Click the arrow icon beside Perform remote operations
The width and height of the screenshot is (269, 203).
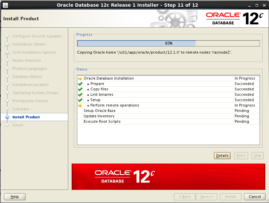pyautogui.click(x=80, y=105)
